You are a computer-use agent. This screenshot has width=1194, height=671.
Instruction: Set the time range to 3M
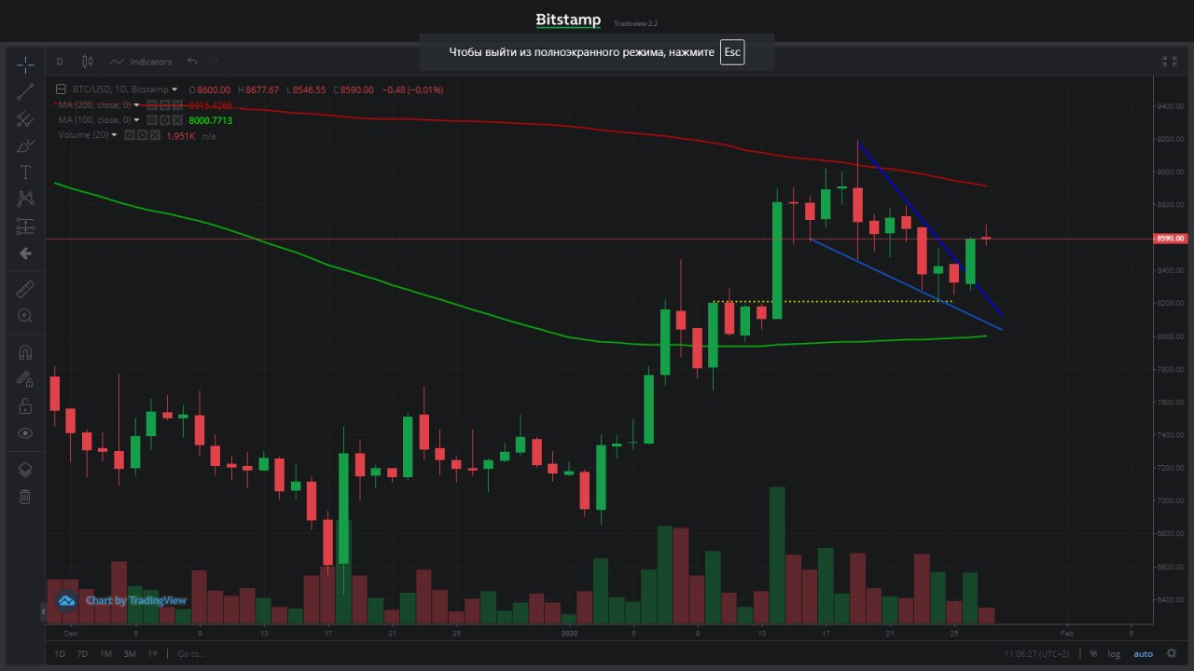[130, 653]
